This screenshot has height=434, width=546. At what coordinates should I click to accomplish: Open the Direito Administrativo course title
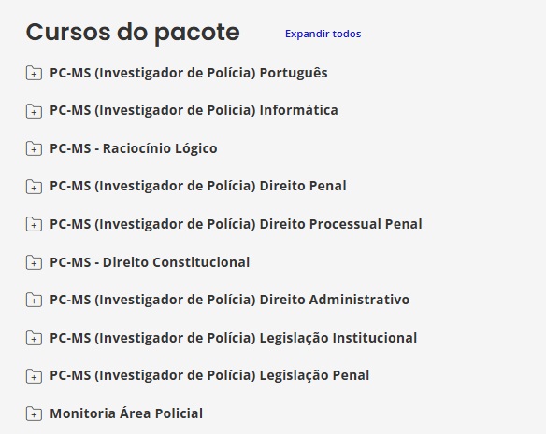pyautogui.click(x=229, y=300)
